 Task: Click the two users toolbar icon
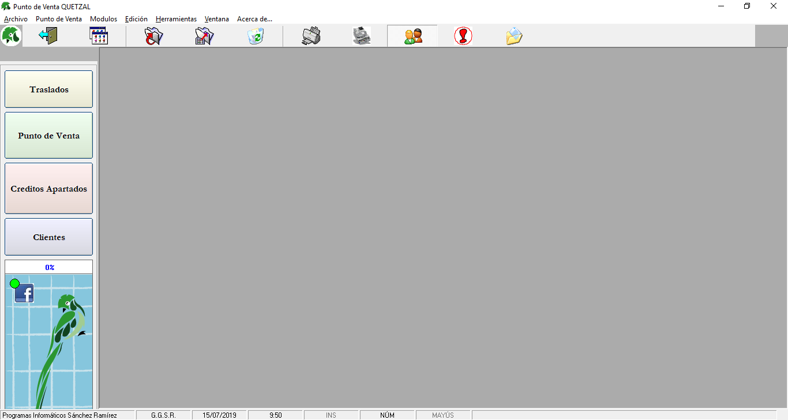tap(412, 36)
